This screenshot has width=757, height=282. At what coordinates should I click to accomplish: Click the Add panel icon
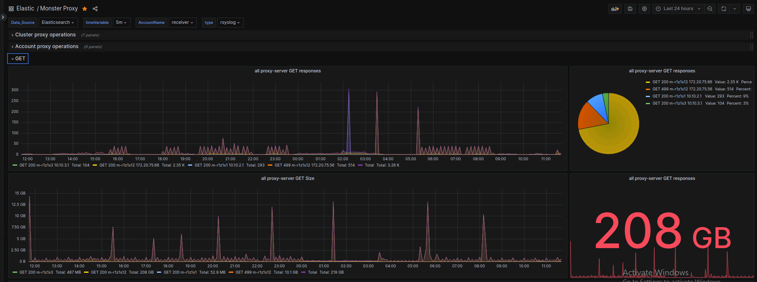click(615, 9)
